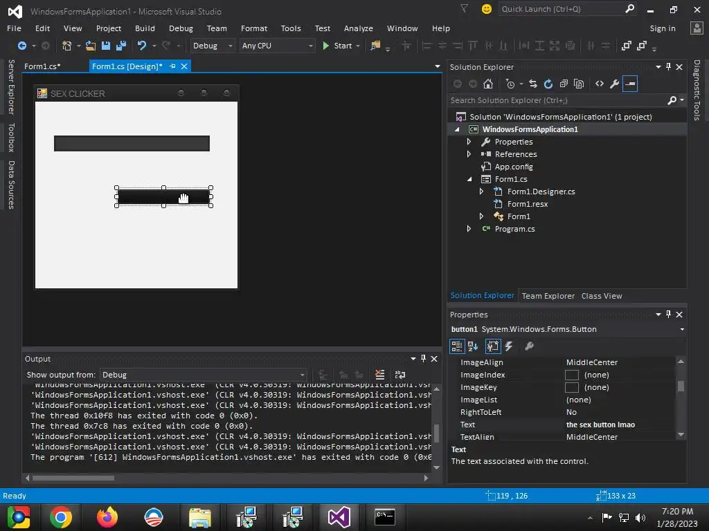Click the Open File folder icon
This screenshot has width=709, height=531.
coord(91,46)
